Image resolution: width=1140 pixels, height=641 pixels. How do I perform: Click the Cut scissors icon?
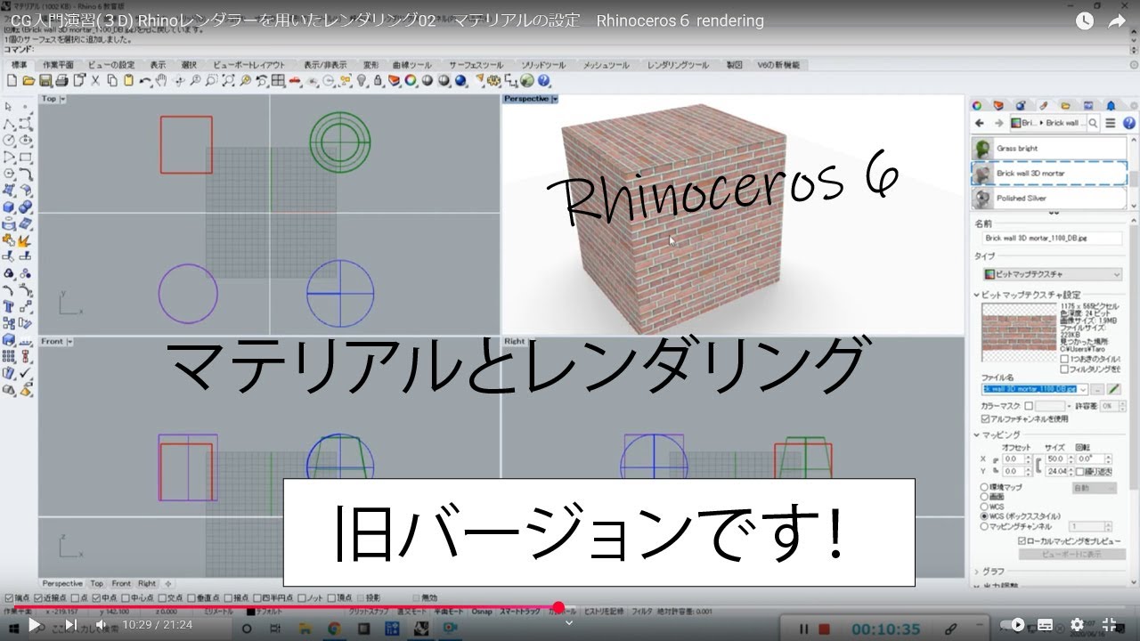click(x=95, y=80)
